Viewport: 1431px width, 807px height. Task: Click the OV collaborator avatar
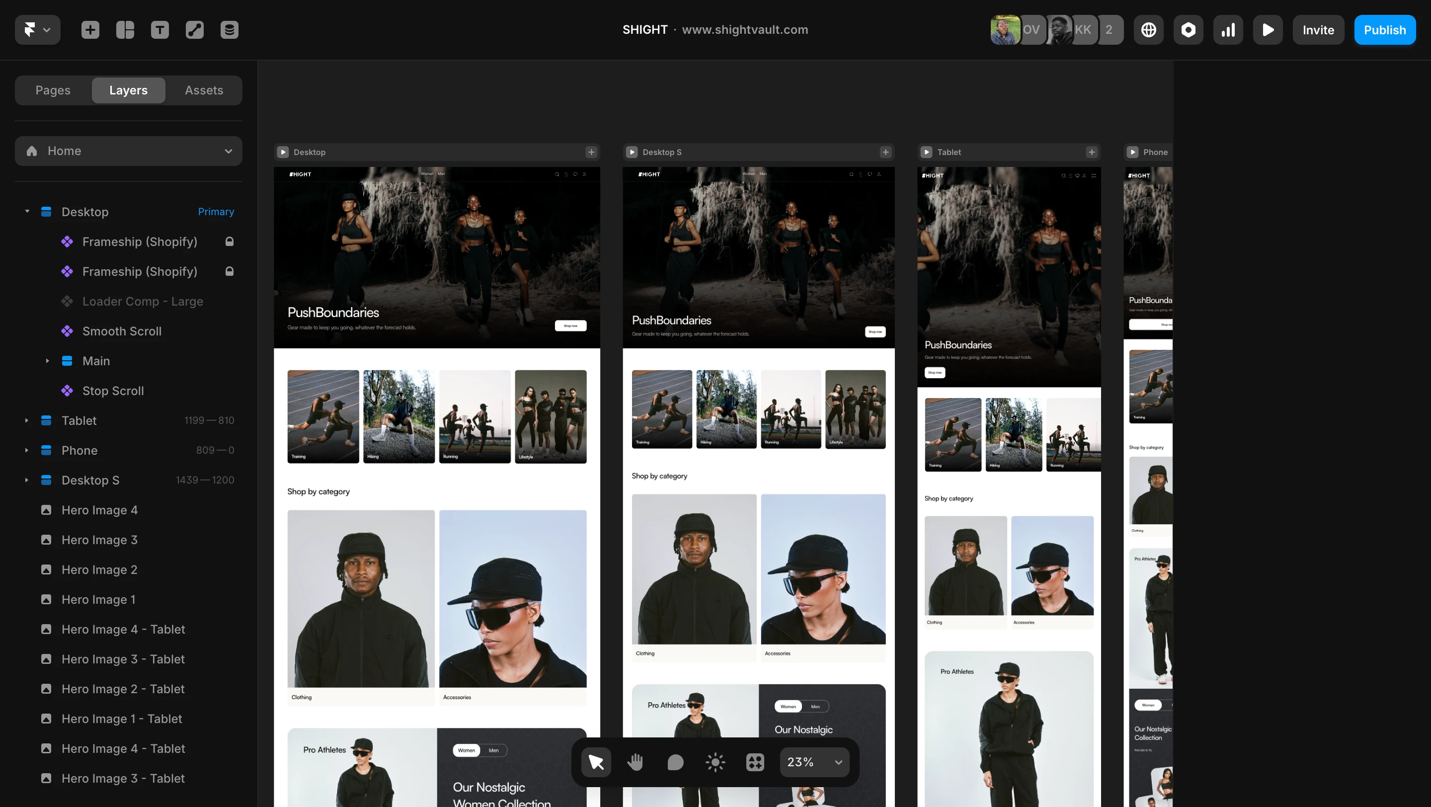[1032, 30]
